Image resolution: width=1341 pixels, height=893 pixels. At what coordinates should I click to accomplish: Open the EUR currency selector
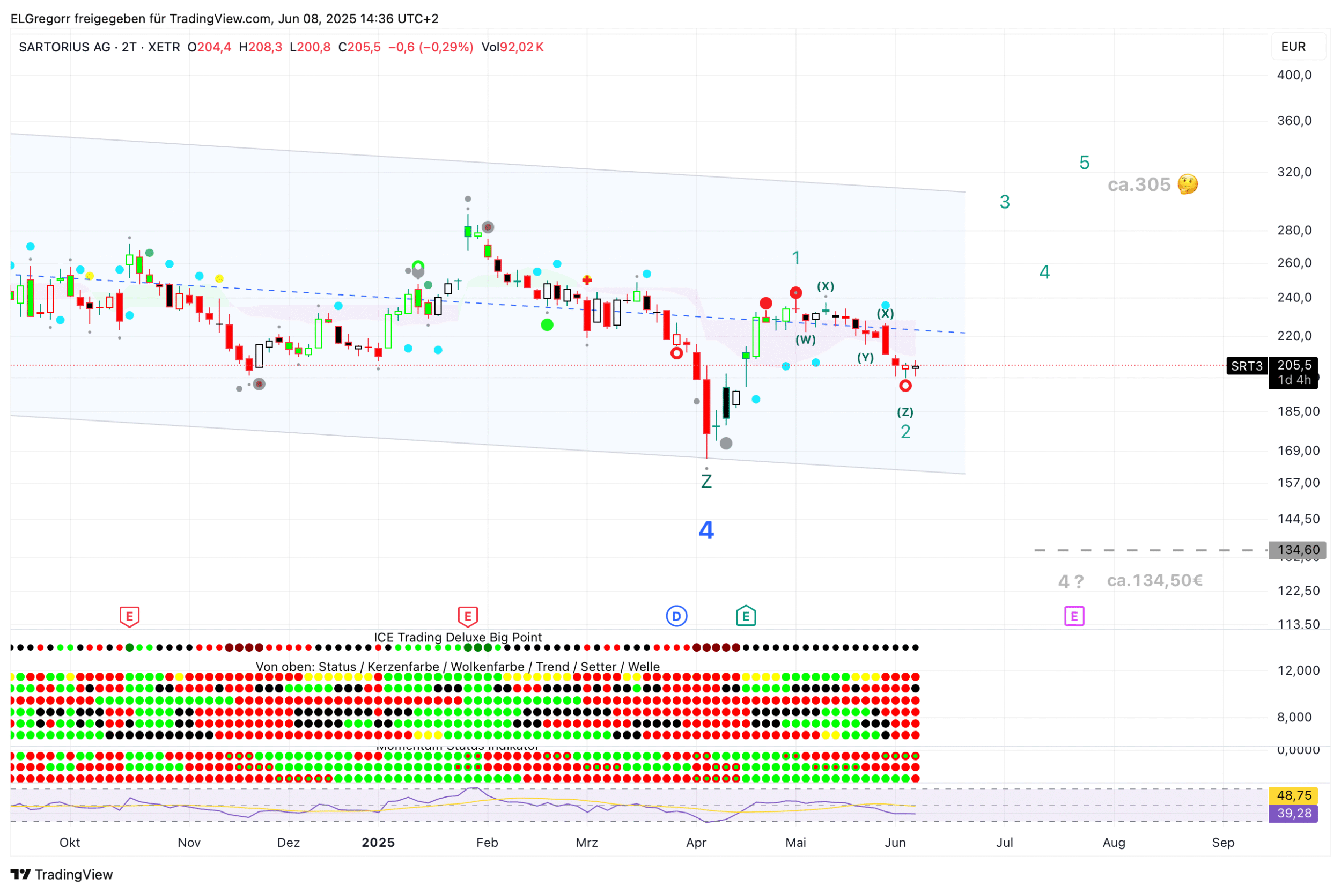click(x=1293, y=47)
